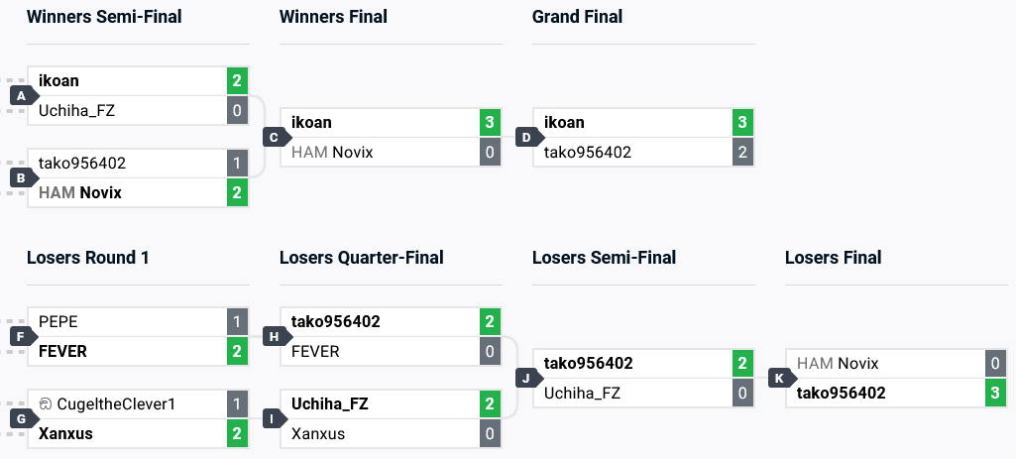Image resolution: width=1016 pixels, height=459 pixels.
Task: Open match C identifier badge
Action: (273, 138)
